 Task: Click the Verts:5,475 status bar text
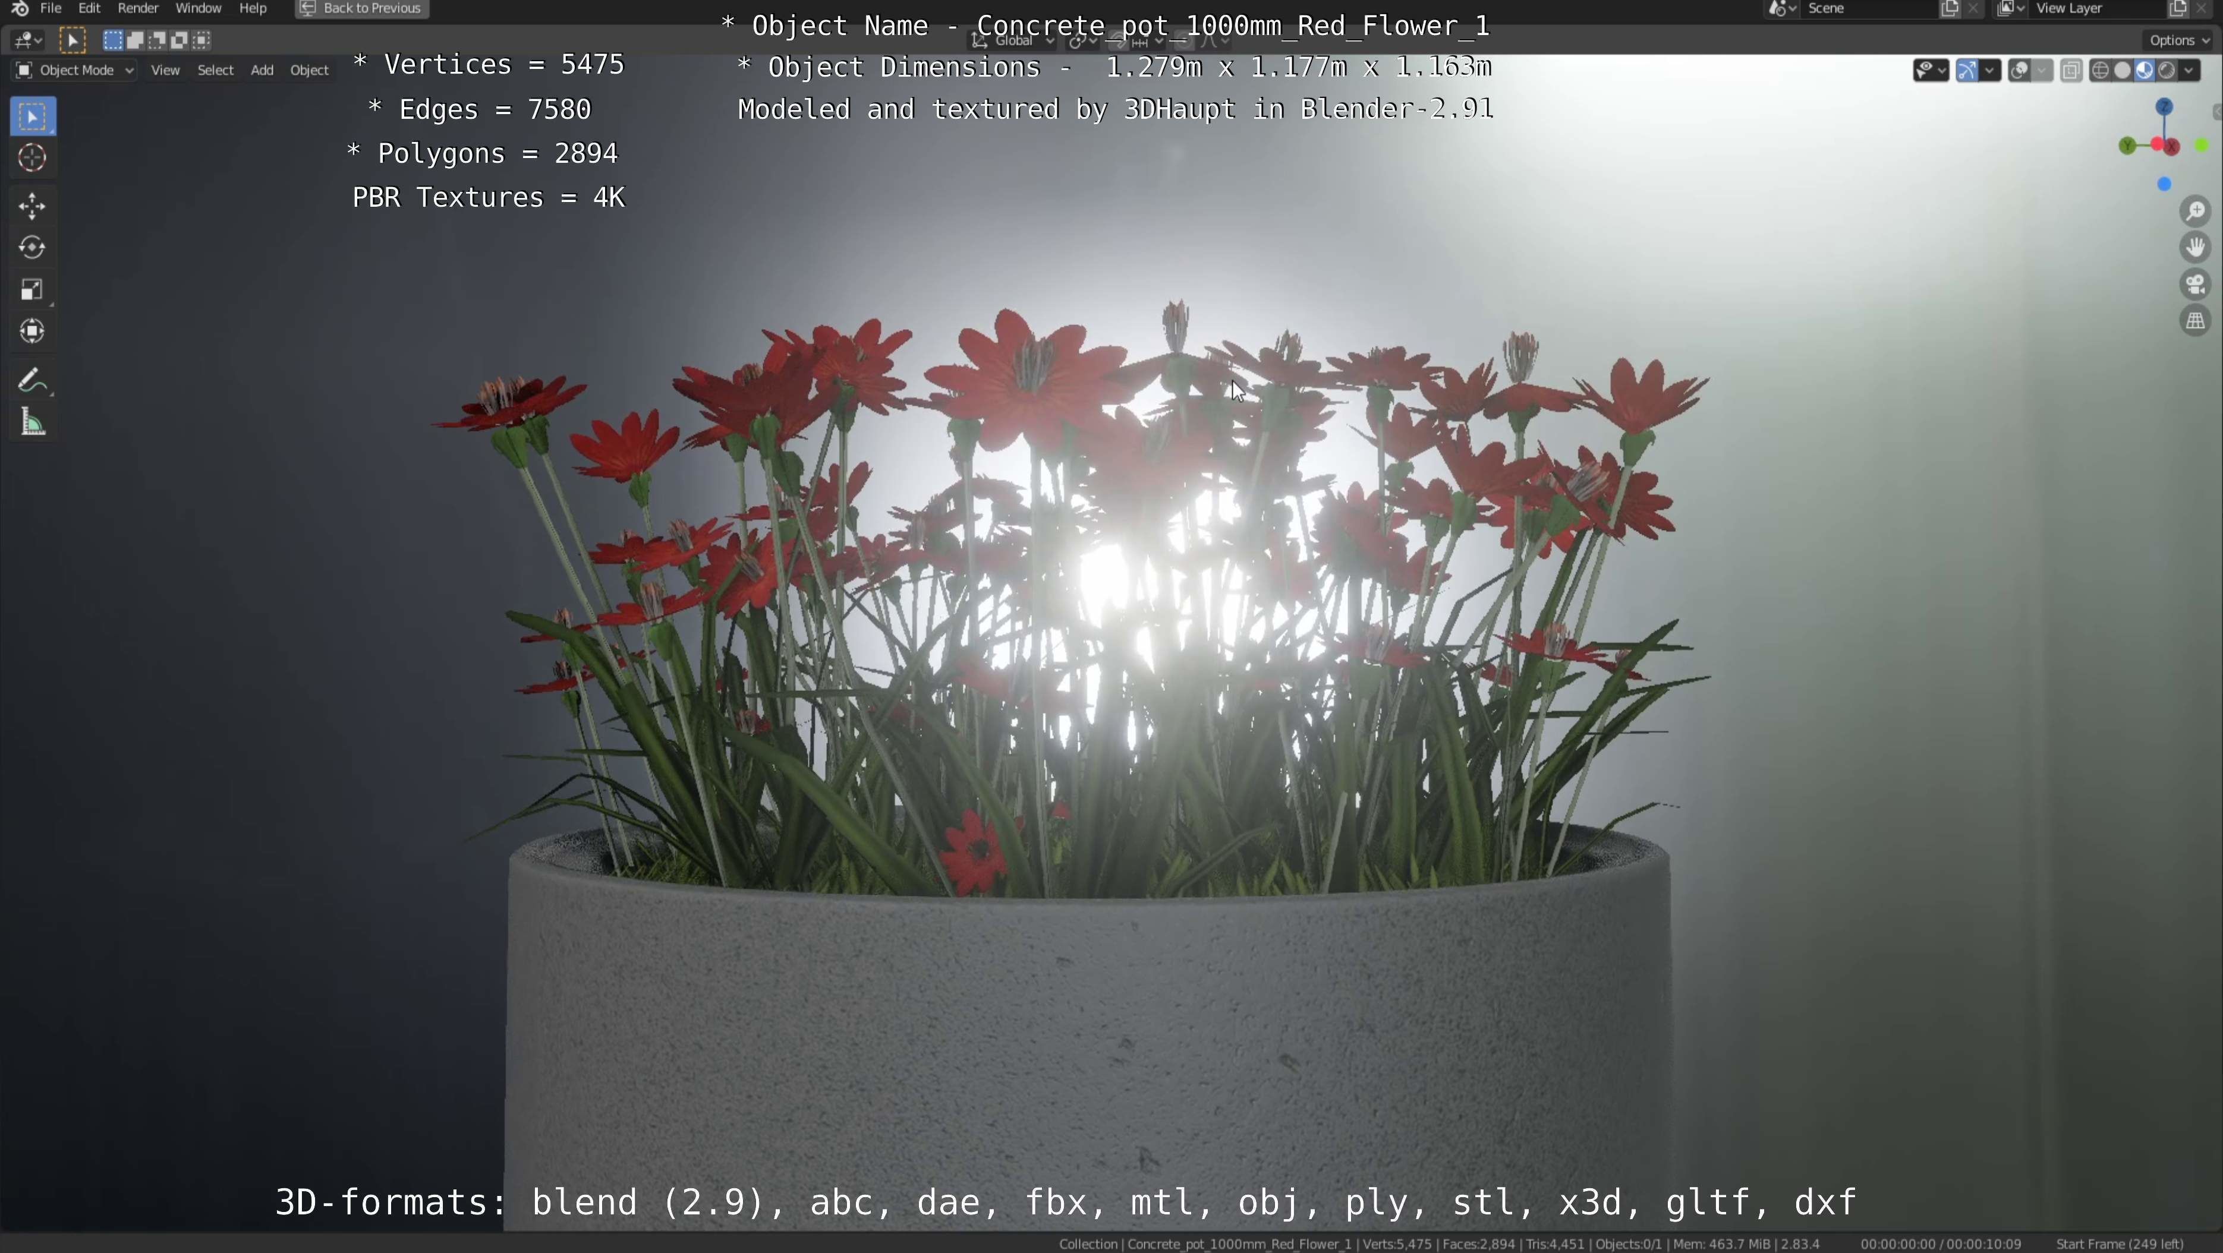click(x=1397, y=1244)
